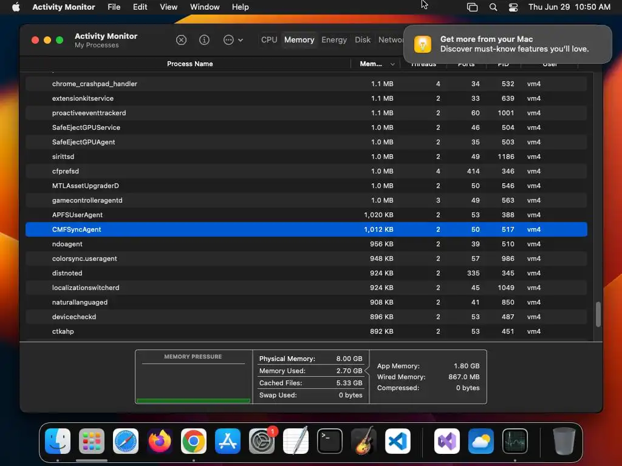Viewport: 622px width, 466px height.
Task: Select the SafeEjectGPUService process
Action: (306, 127)
